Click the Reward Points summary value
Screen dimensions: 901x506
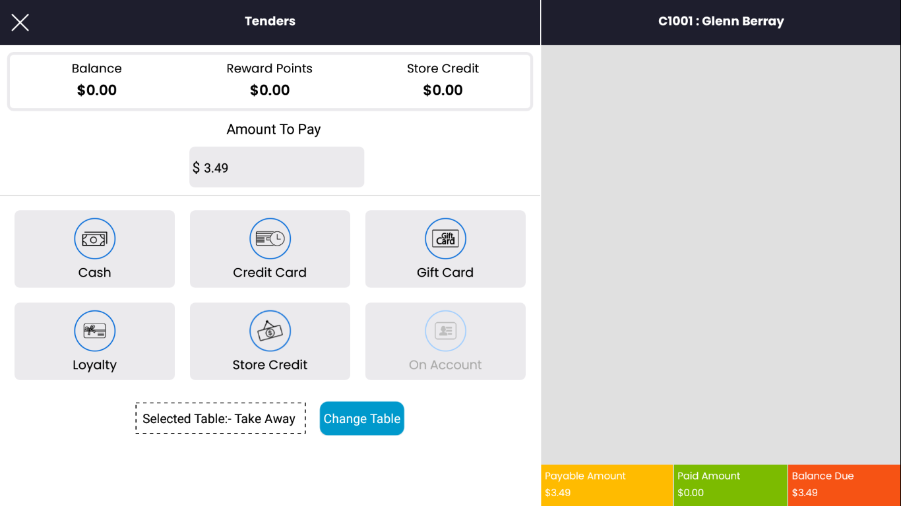click(270, 90)
